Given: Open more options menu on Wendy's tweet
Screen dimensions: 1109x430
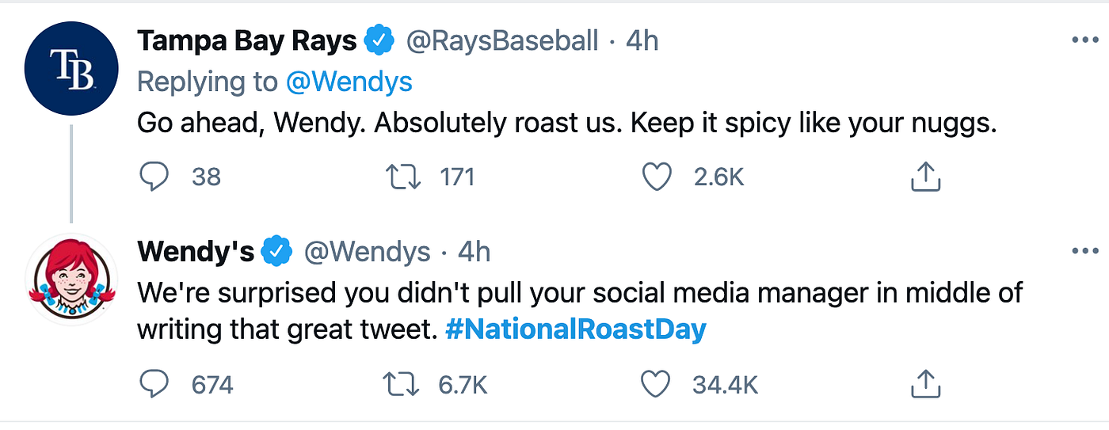Looking at the screenshot, I should coord(1084,252).
